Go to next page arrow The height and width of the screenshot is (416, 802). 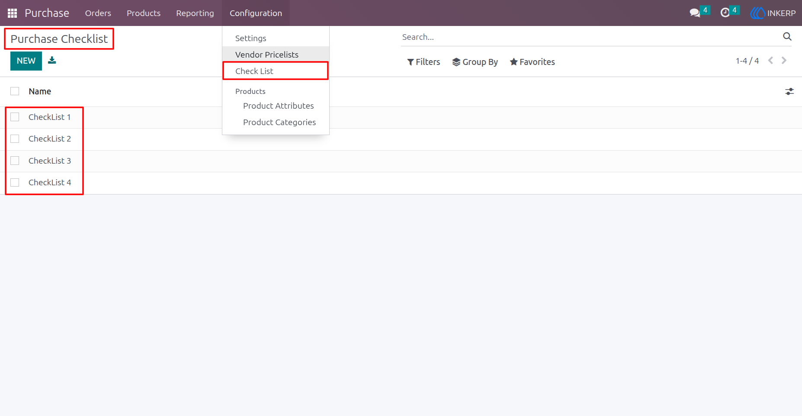coord(784,61)
